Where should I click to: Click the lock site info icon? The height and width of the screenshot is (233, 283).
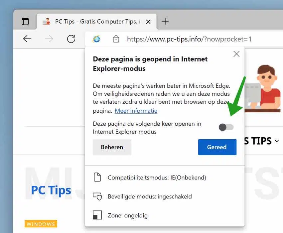point(116,39)
